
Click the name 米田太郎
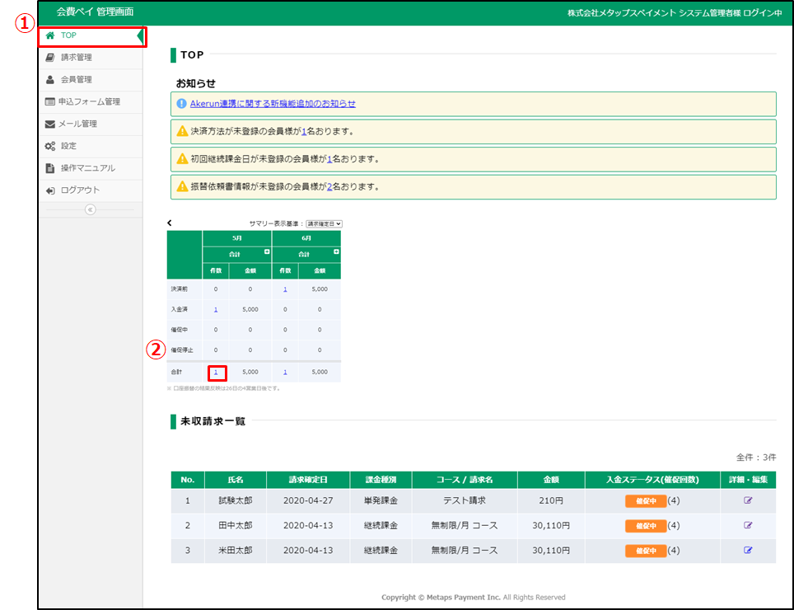(236, 550)
